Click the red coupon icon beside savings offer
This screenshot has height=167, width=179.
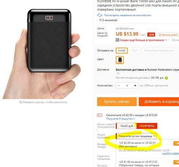click(100, 115)
